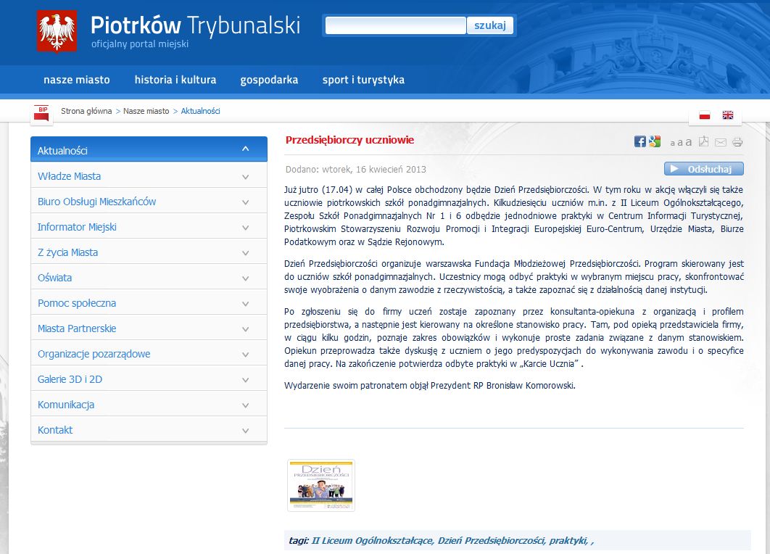Set the largest font size 'a'

(x=689, y=142)
